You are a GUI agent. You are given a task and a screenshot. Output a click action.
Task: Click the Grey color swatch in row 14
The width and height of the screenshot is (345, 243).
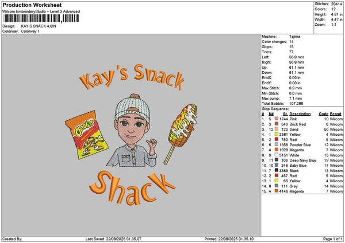[277, 186]
